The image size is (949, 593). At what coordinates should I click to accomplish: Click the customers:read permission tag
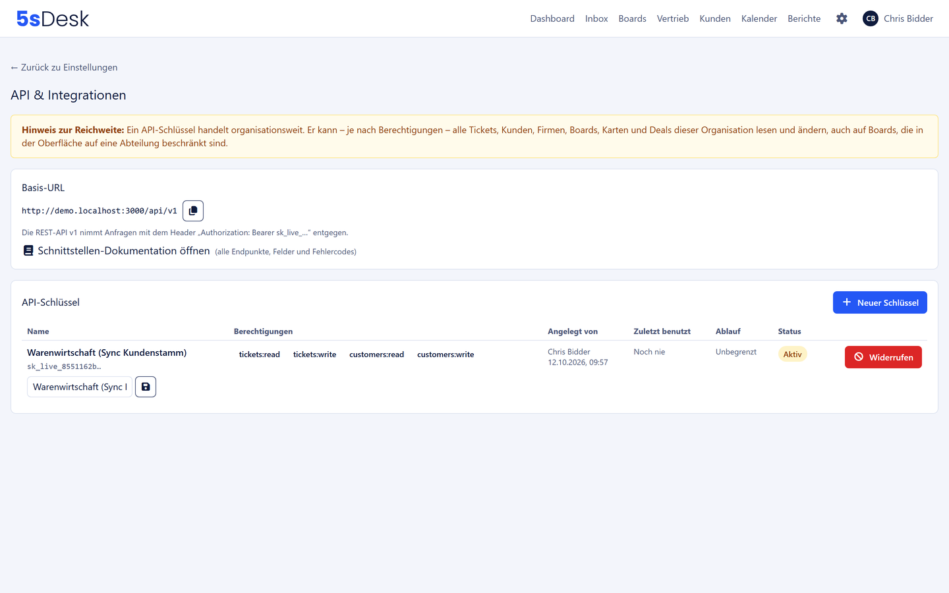(x=376, y=354)
